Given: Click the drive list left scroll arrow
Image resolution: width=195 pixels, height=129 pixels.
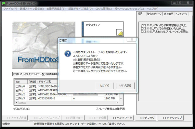Looking at the screenshot, I should click(x=17, y=102).
